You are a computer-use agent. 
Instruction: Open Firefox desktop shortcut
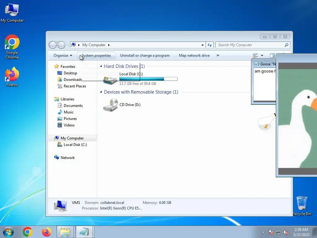tap(12, 77)
